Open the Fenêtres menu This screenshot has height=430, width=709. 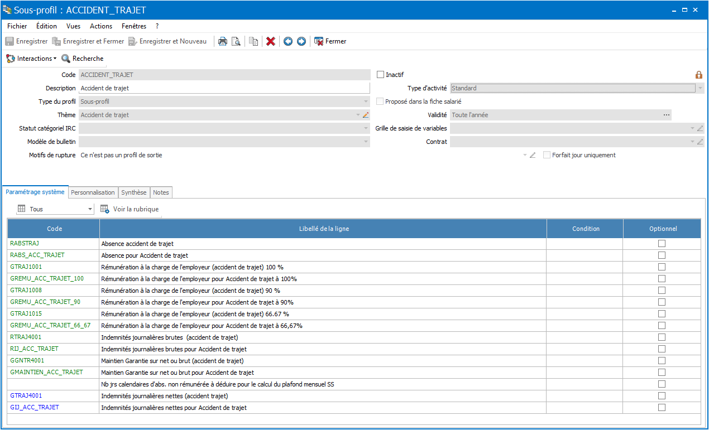134,26
